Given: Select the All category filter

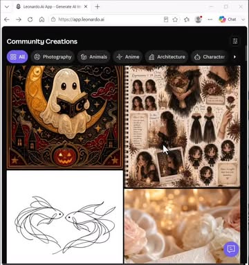Looking at the screenshot, I should point(17,57).
